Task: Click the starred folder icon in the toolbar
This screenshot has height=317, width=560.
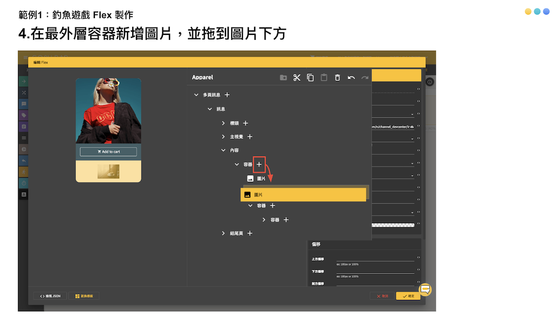Action: 283,77
